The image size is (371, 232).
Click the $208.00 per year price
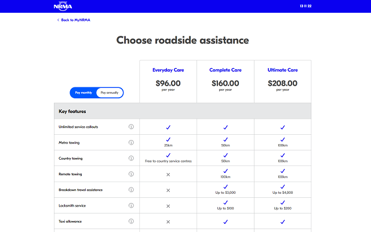(x=282, y=83)
